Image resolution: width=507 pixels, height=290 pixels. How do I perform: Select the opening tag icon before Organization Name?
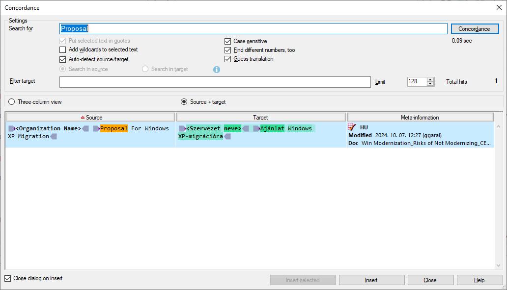12,128
